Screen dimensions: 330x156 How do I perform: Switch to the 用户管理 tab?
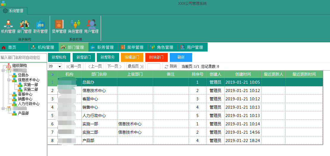[193, 47]
